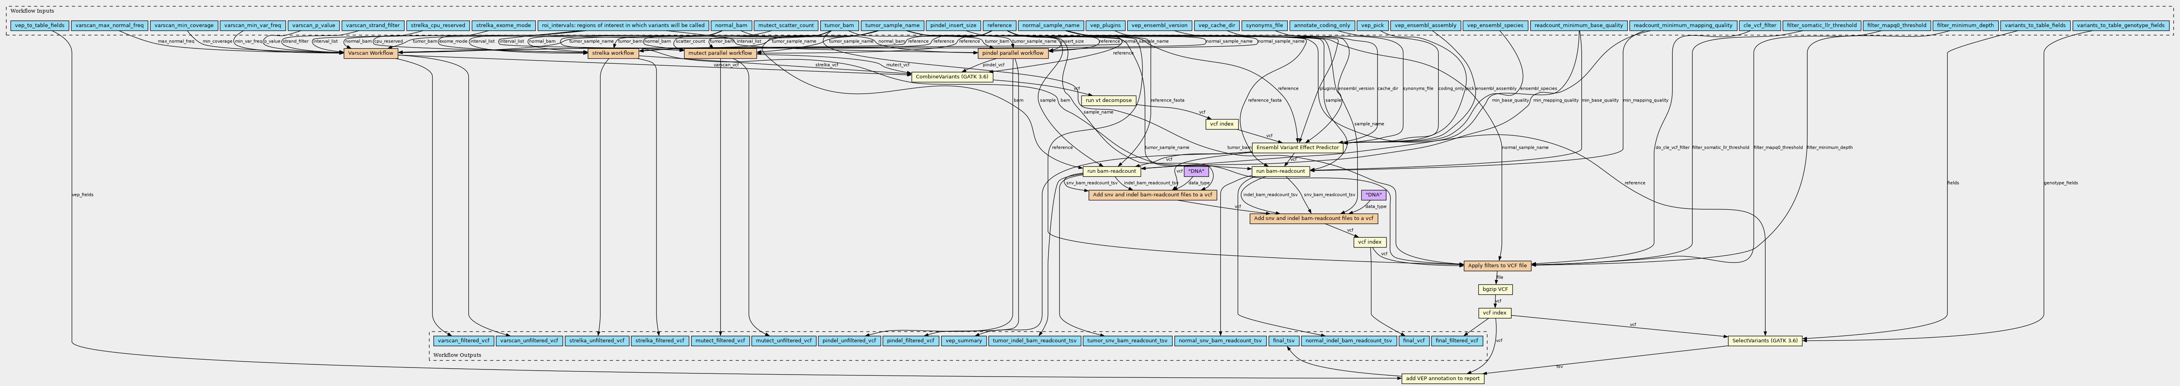Click the pindel_unfiltered_vcf output node

pyautogui.click(x=850, y=341)
